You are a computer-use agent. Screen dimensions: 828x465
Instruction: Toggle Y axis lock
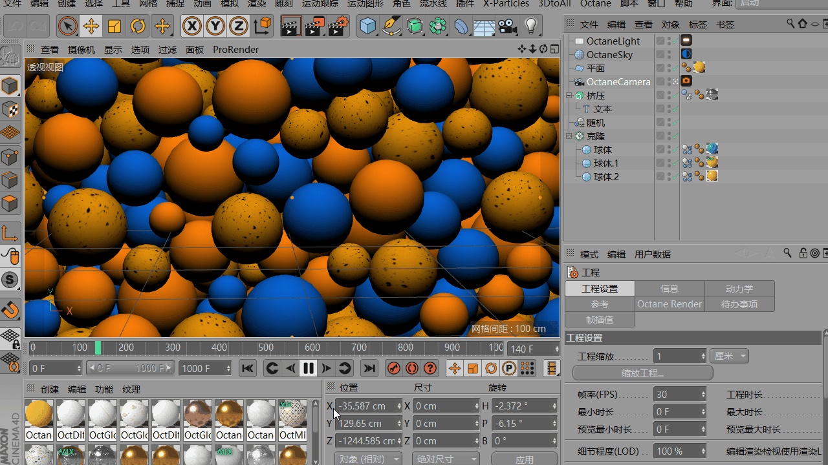click(215, 26)
